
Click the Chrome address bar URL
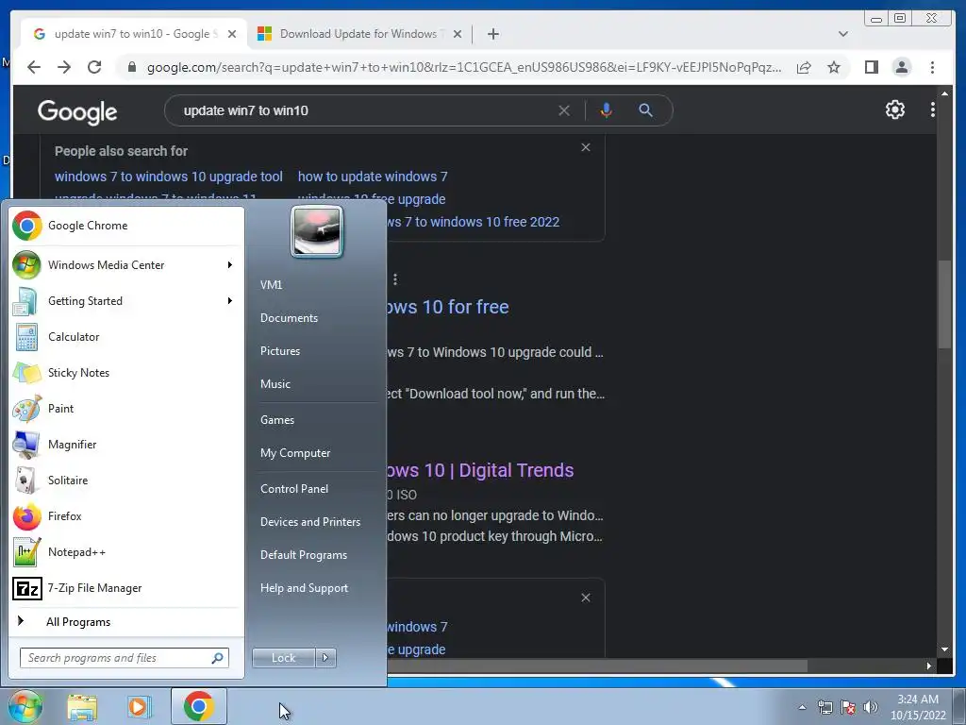tap(464, 67)
